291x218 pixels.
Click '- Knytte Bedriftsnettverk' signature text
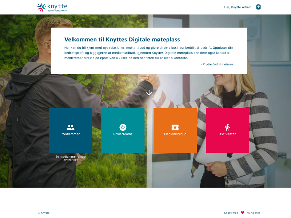(217, 64)
